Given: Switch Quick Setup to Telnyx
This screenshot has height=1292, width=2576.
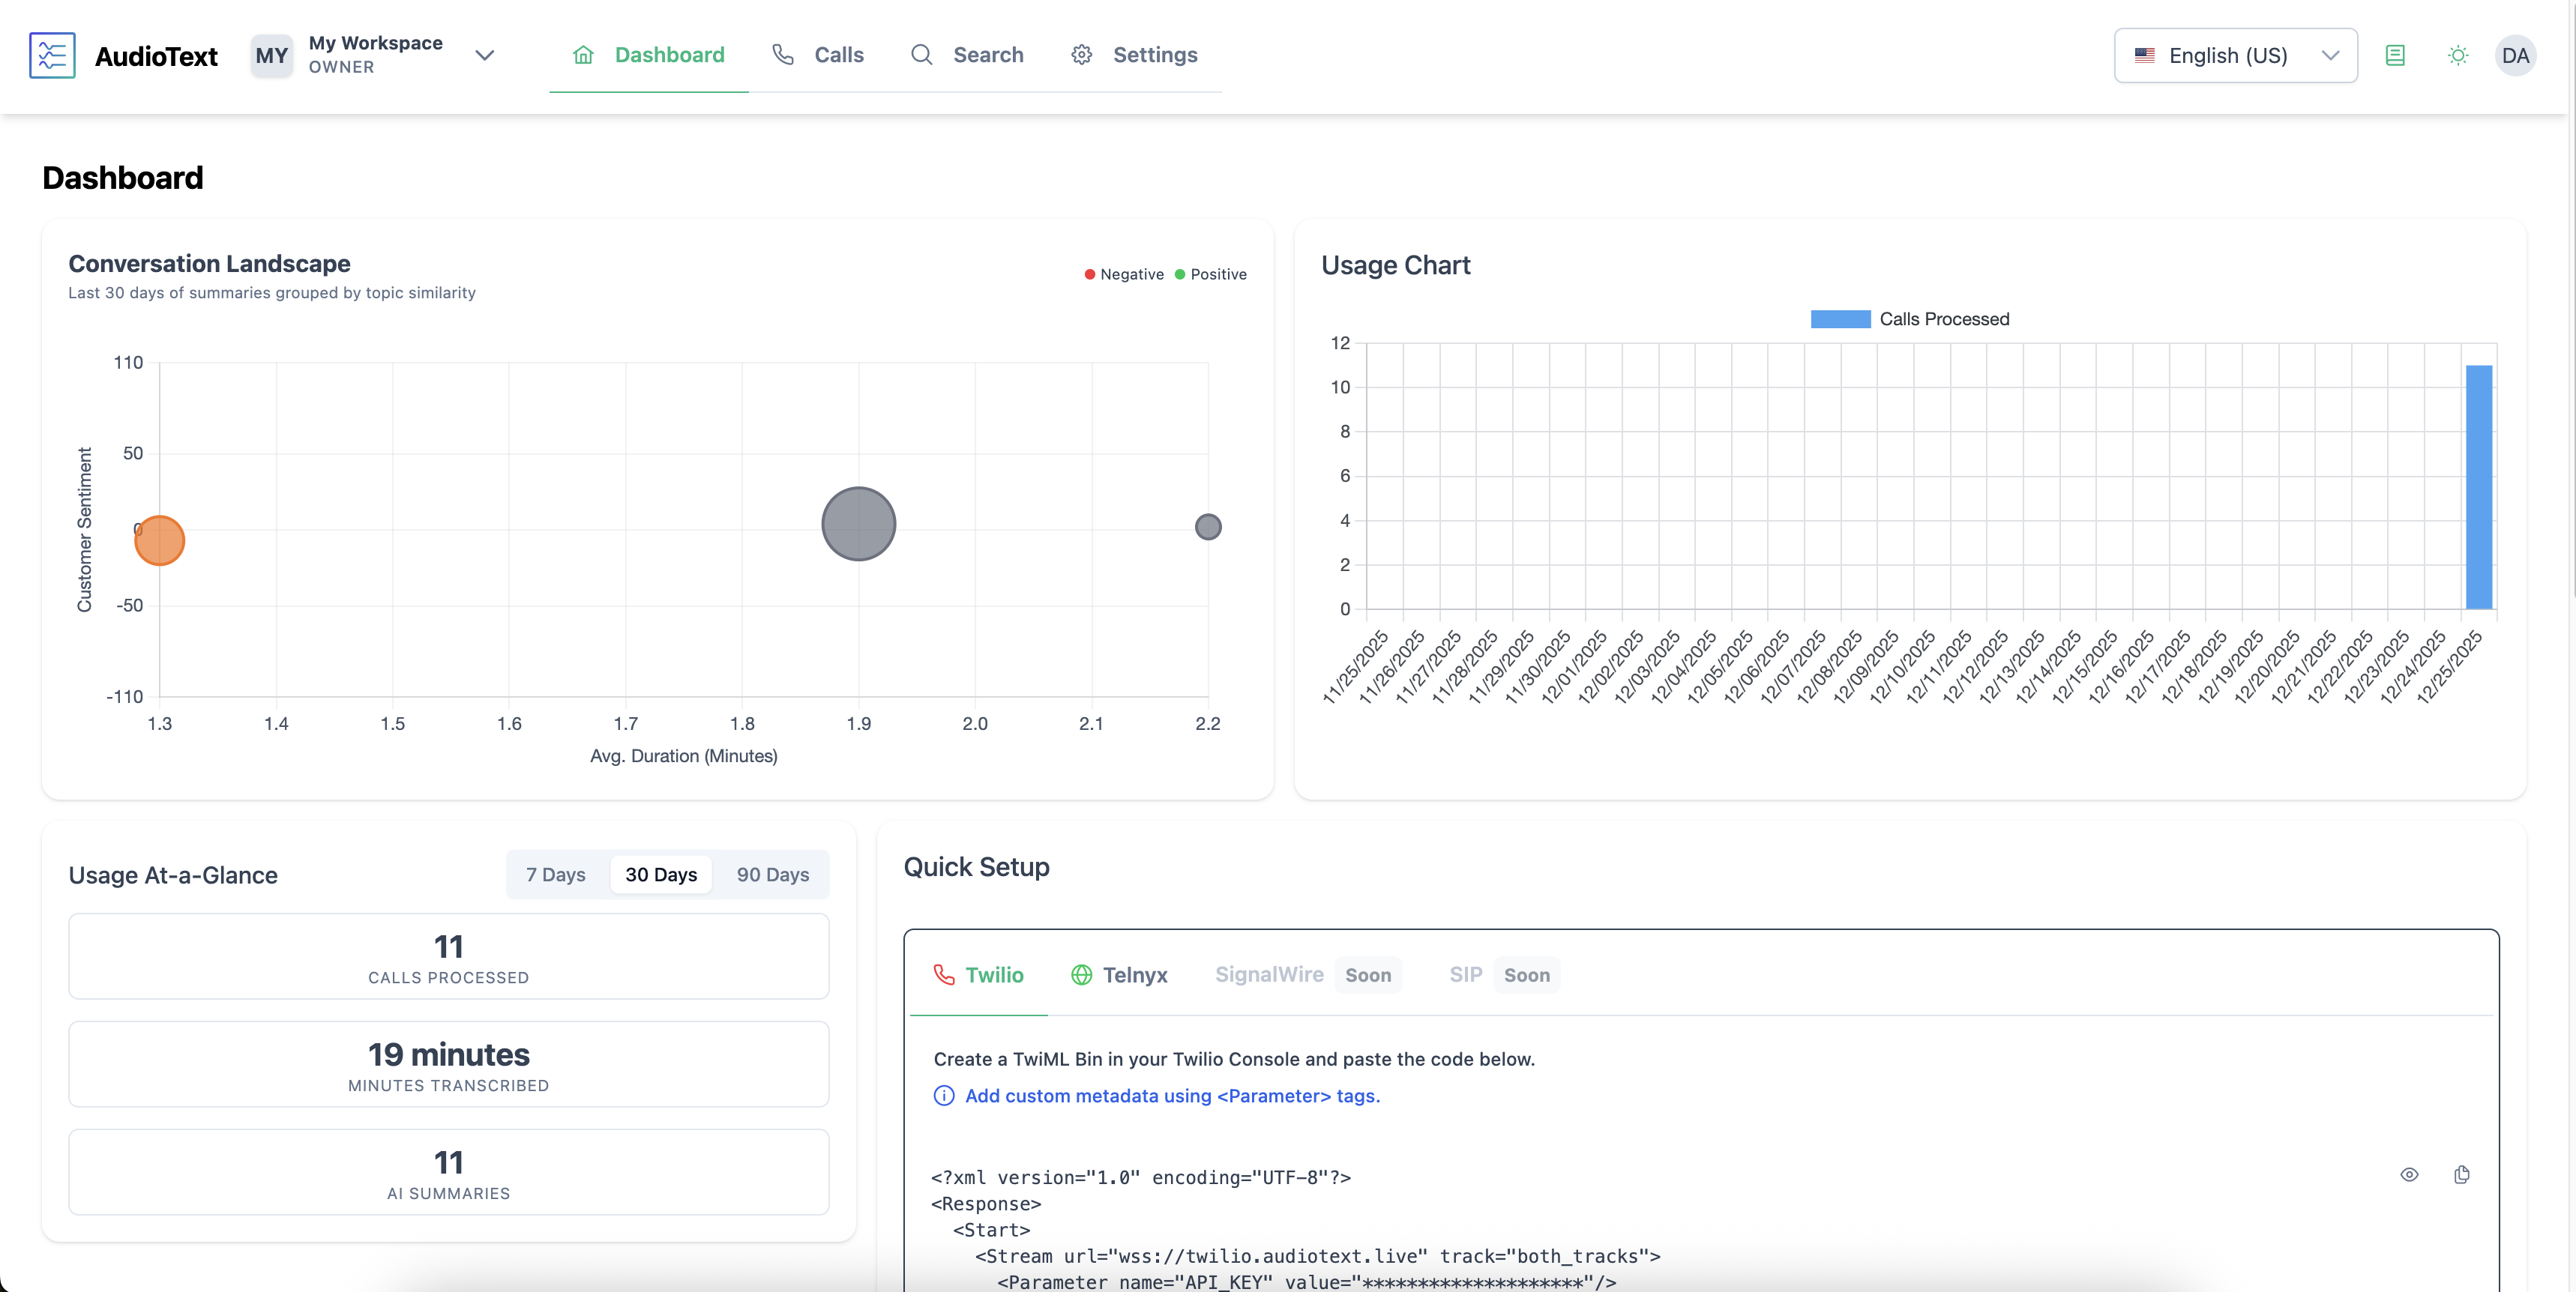Looking at the screenshot, I should tap(1119, 974).
